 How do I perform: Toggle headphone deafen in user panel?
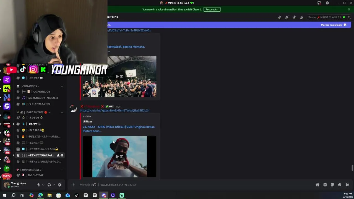(x=49, y=185)
